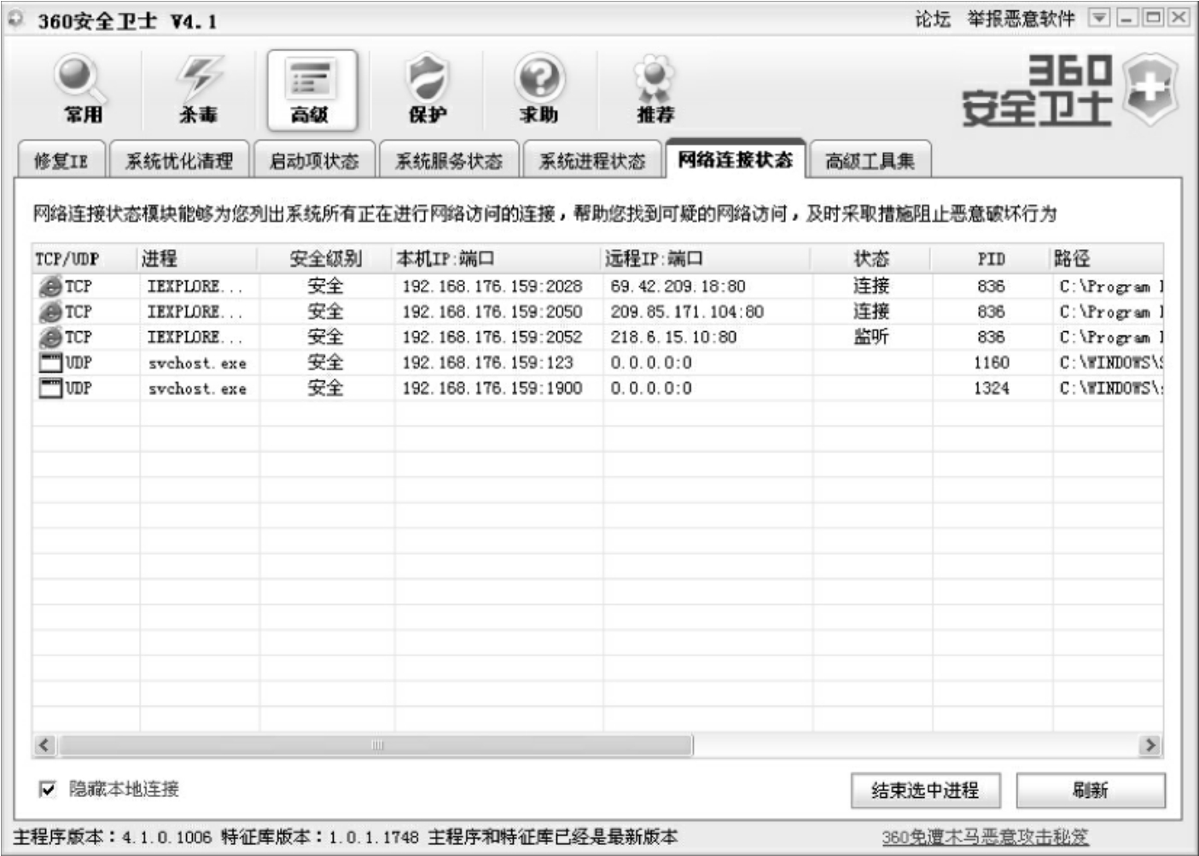Switch to the 系统服务状态 tab
The height and width of the screenshot is (856, 1199).
coord(448,160)
